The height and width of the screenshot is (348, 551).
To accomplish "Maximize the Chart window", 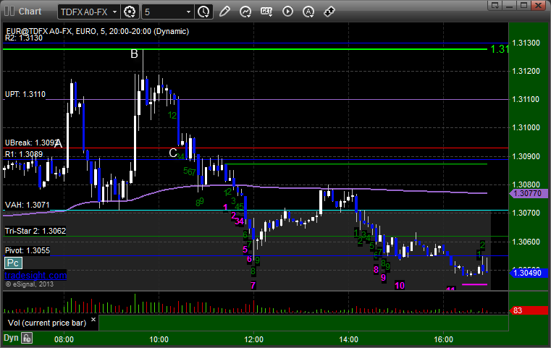I will pyautogui.click(x=524, y=5).
